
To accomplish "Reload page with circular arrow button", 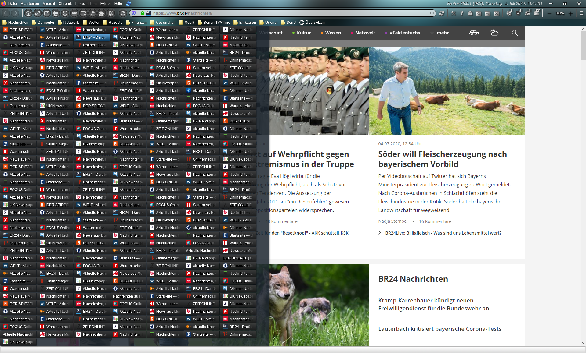I will (123, 13).
